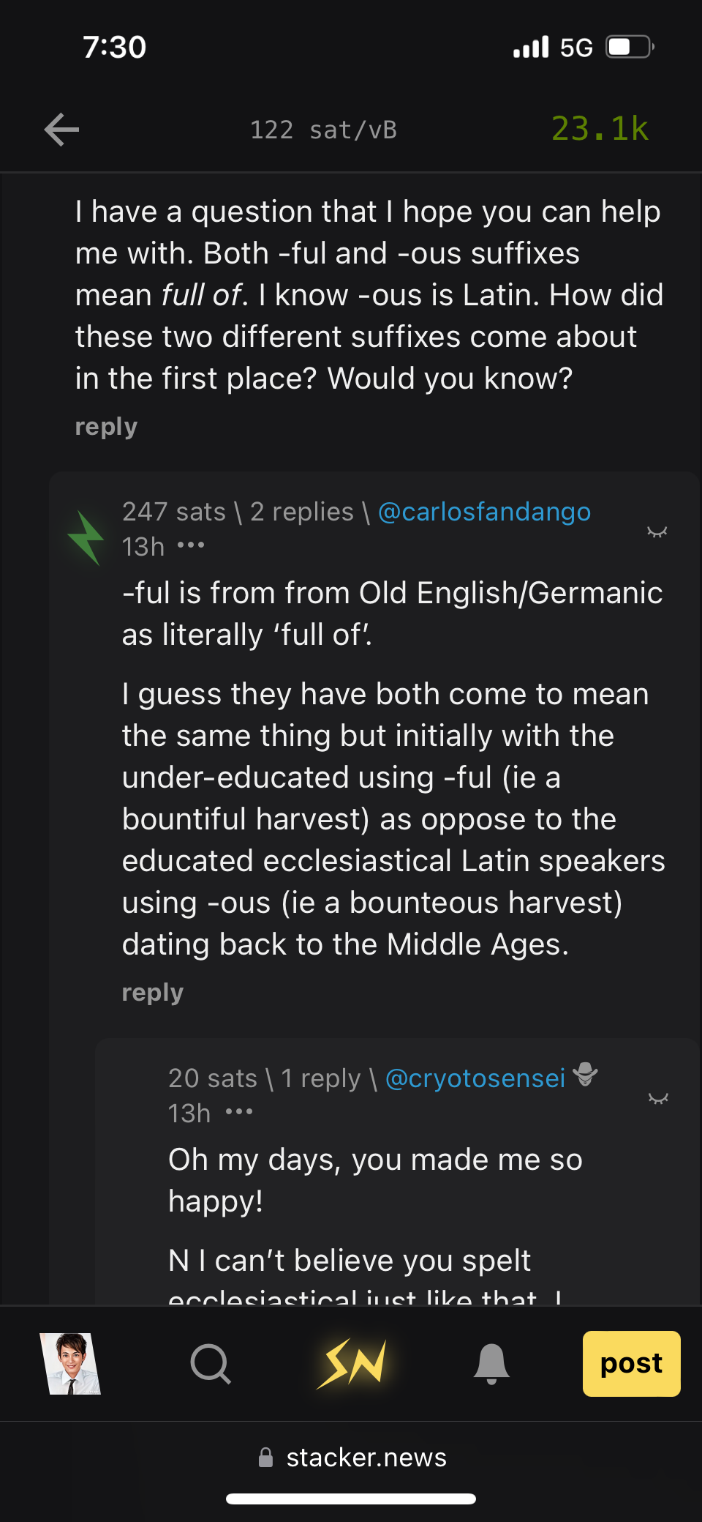Open @cryotosensei's profile link
This screenshot has width=702, height=1522.
pos(475,1078)
